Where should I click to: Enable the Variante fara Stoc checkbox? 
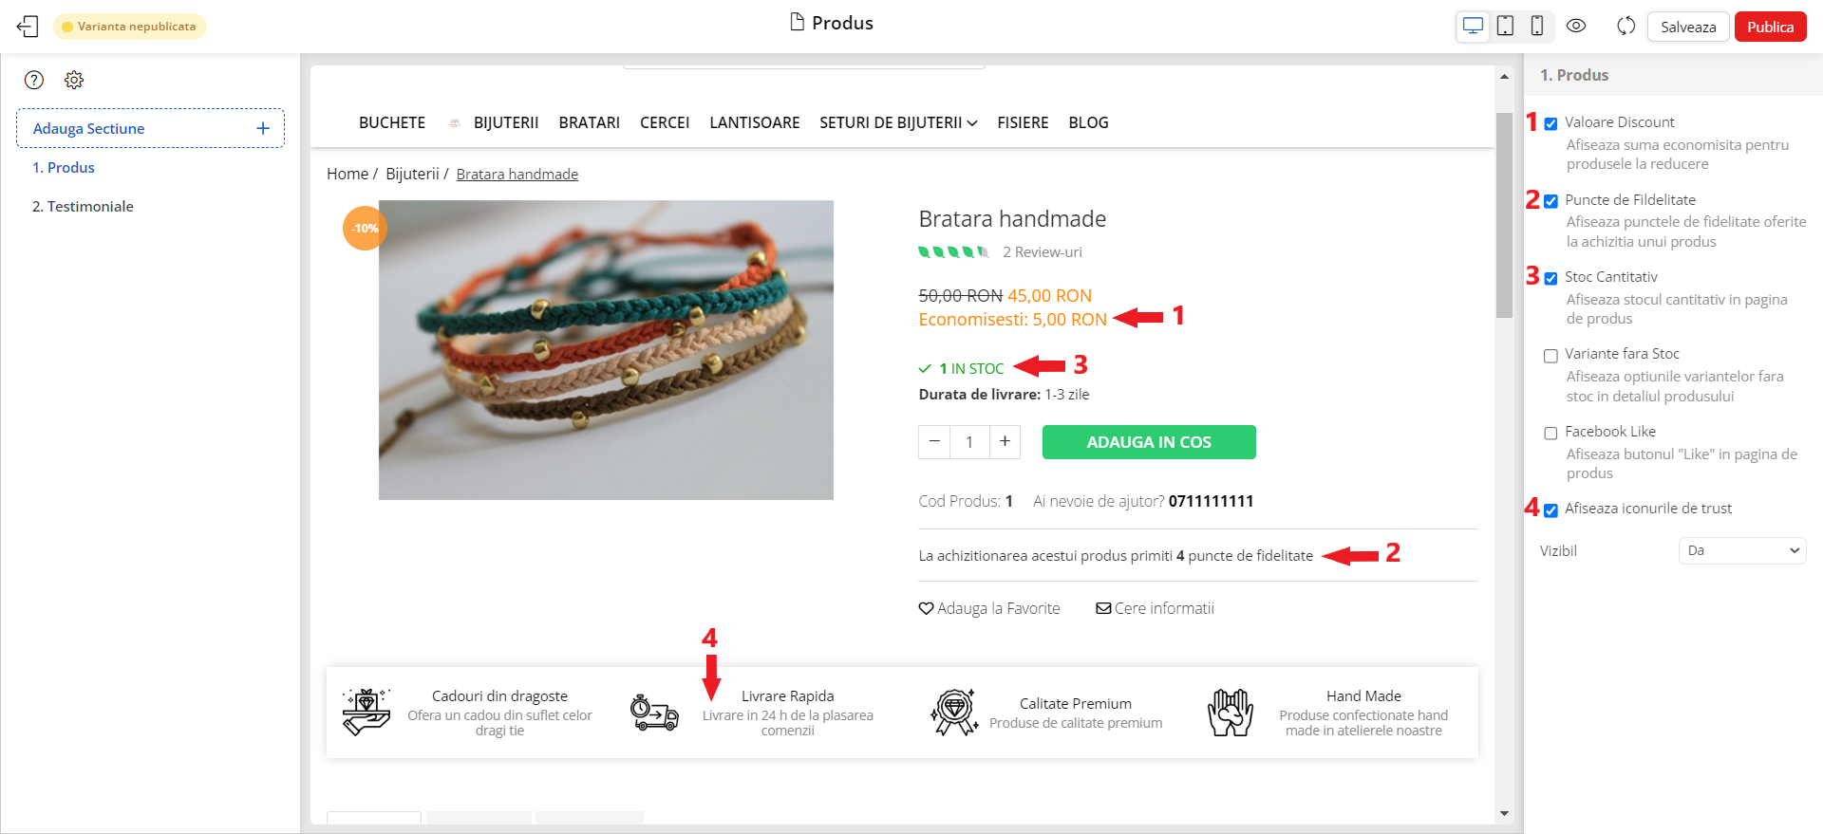tap(1550, 356)
